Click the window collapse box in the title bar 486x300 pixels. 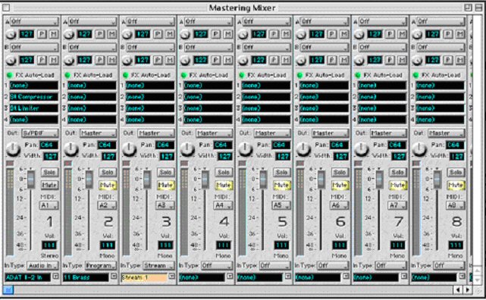478,8
